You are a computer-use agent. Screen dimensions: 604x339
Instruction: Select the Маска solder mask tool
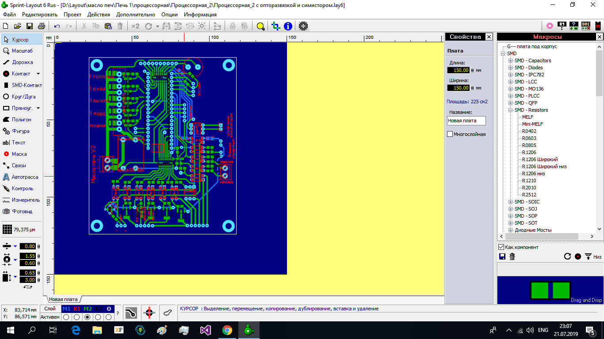22,154
